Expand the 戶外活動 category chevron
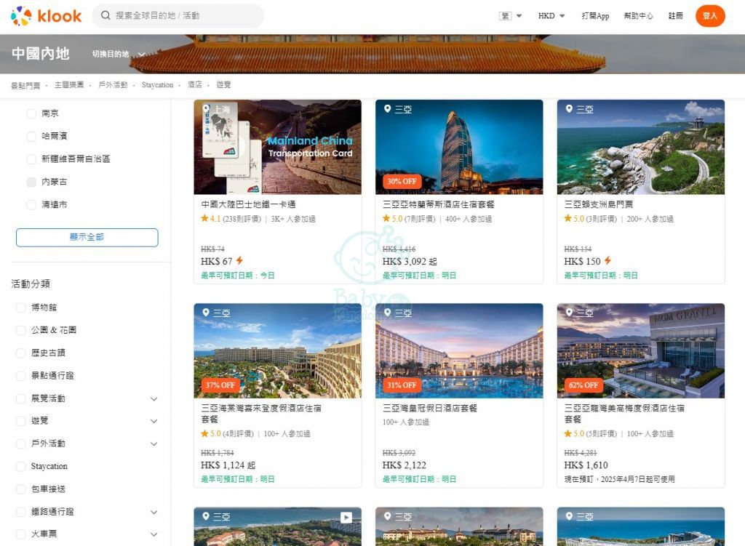This screenshot has width=745, height=546. pyautogui.click(x=154, y=443)
